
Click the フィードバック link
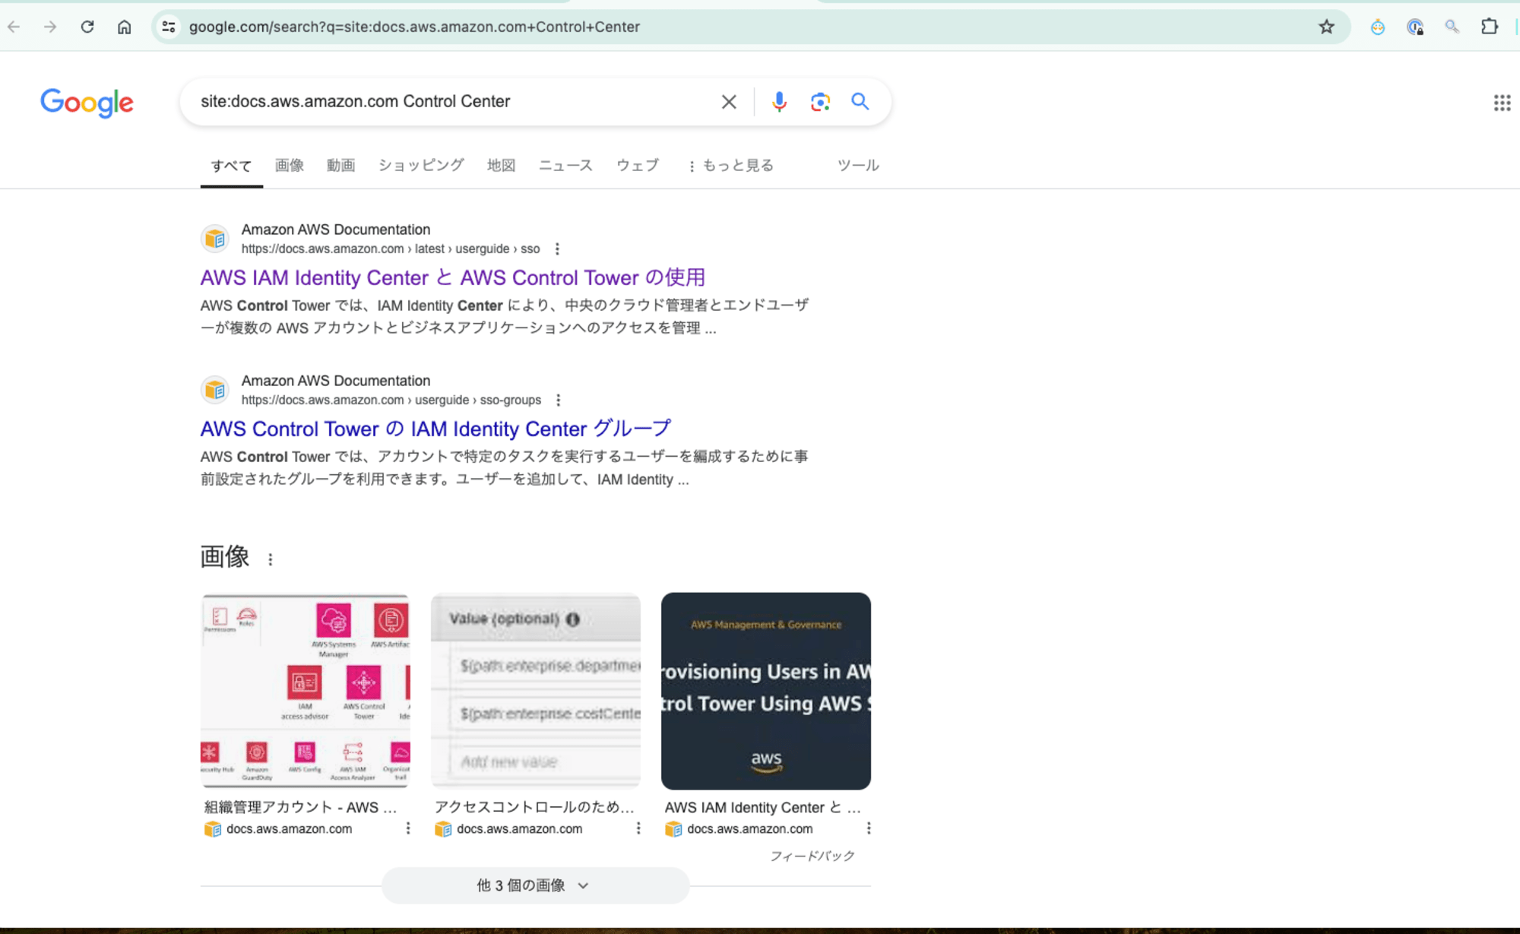[x=812, y=856]
